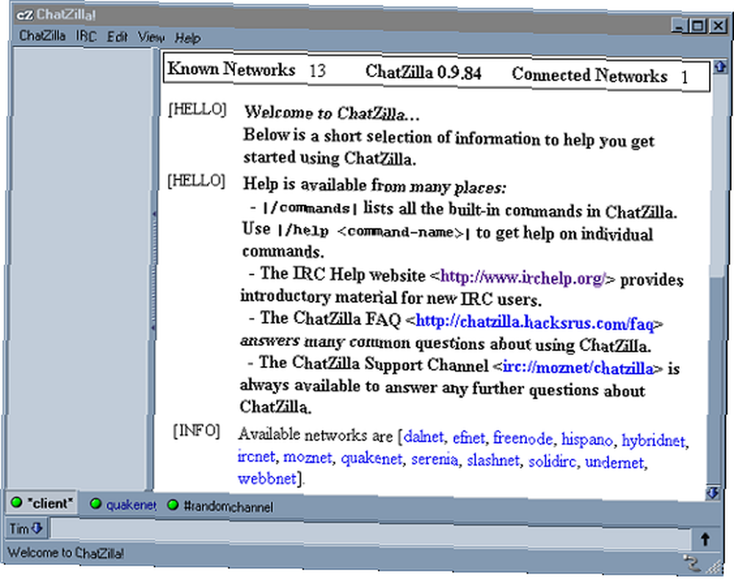The image size is (734, 579).
Task: Open the ircchelp.org website link
Action: (523, 277)
